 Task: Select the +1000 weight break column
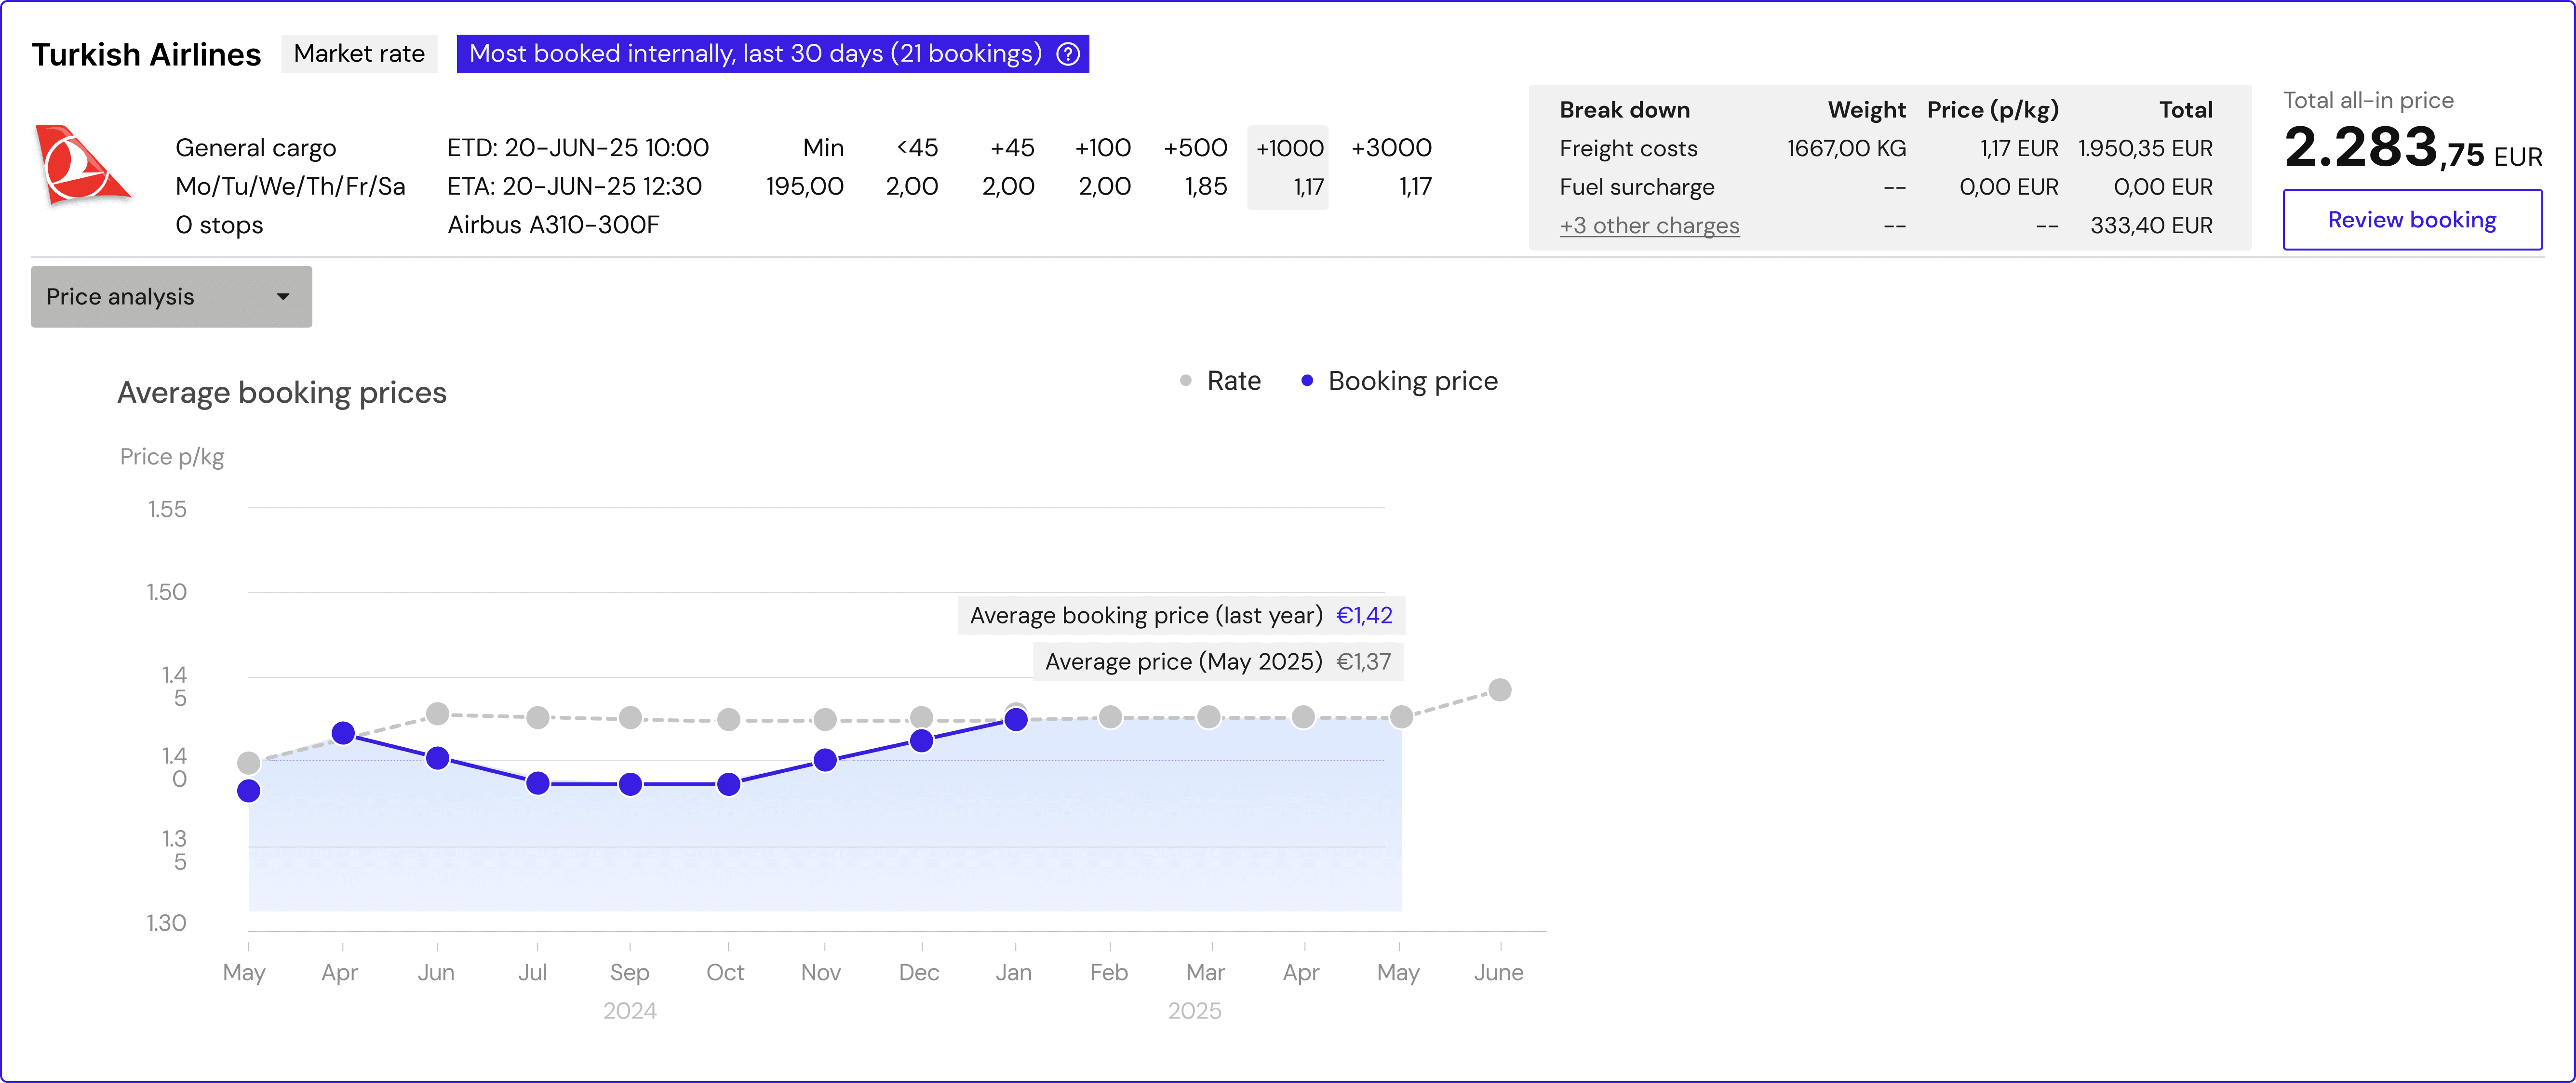[1288, 167]
